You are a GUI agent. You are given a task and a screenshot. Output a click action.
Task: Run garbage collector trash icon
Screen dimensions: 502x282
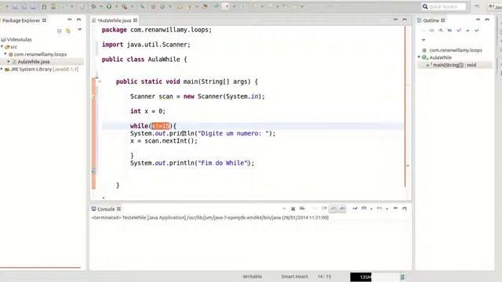(x=402, y=277)
